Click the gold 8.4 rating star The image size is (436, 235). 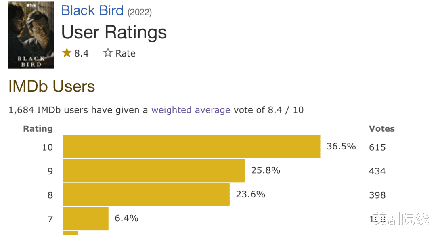coord(67,52)
